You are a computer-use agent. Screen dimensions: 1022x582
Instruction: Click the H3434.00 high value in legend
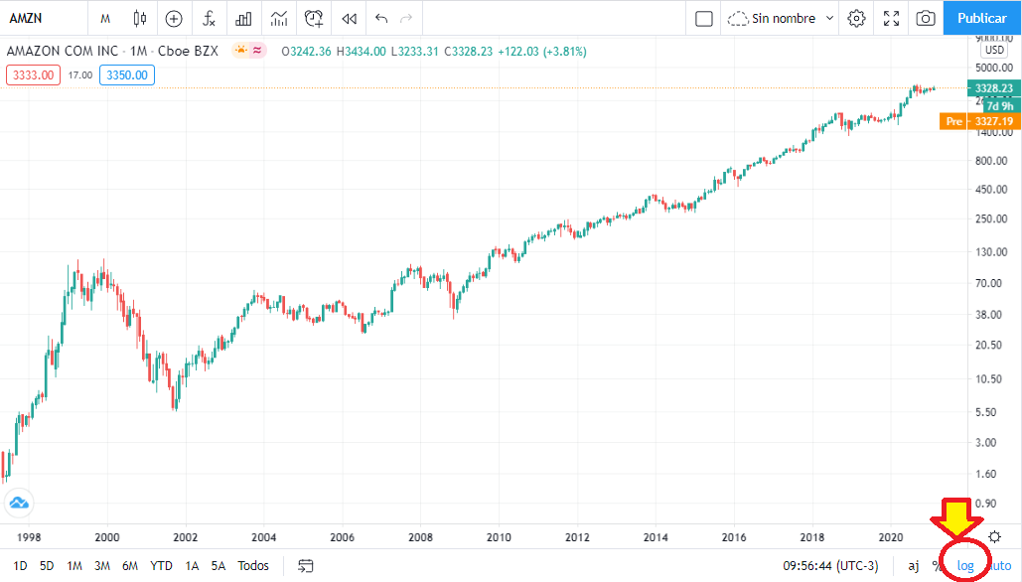362,52
